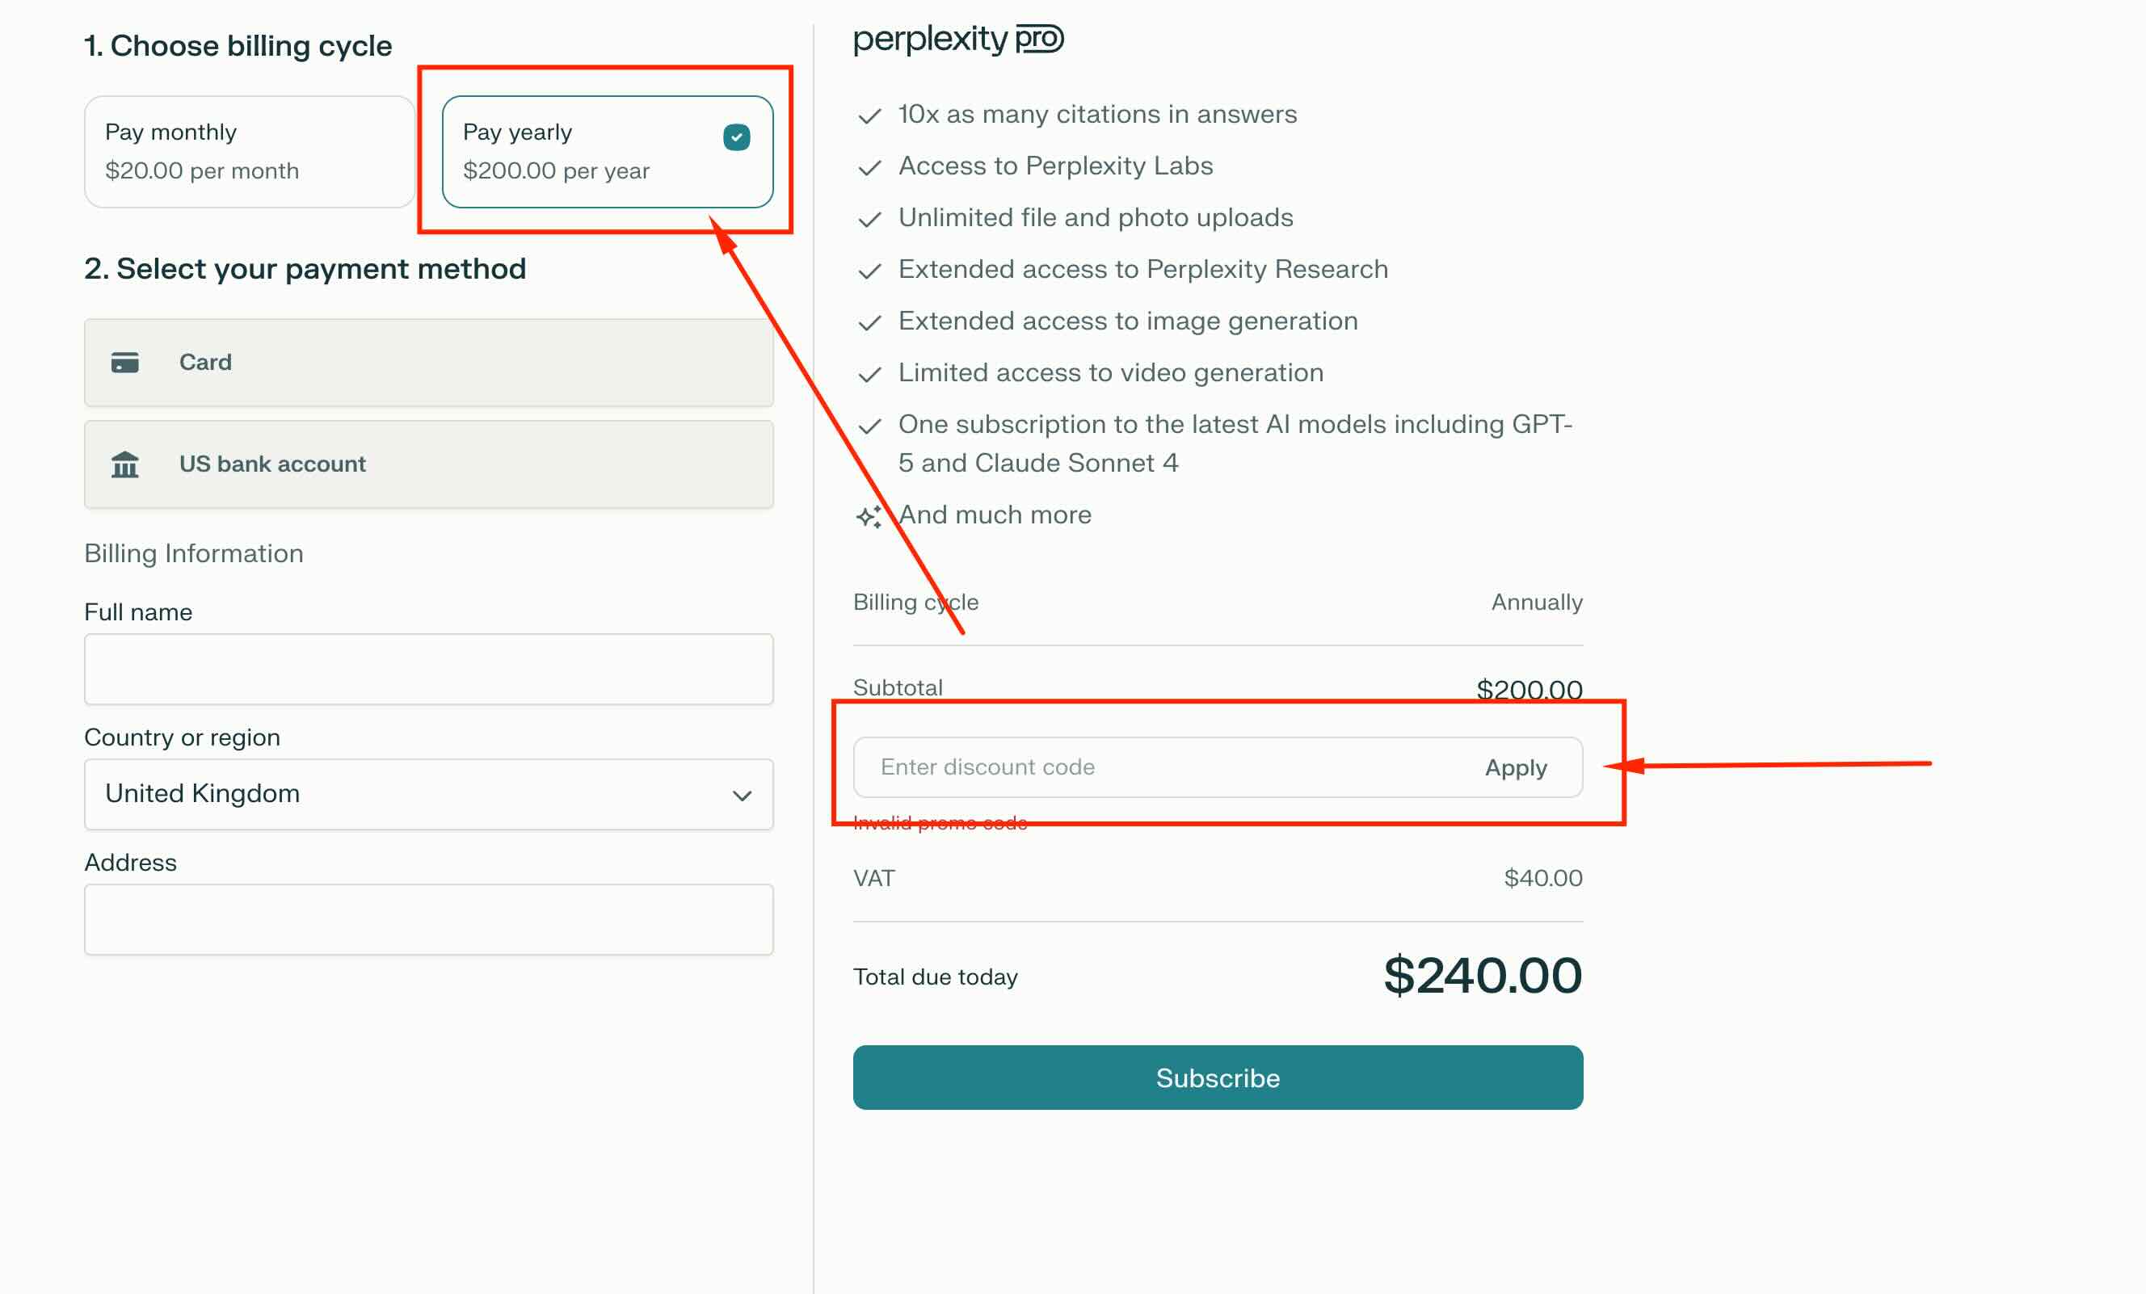Click into the Address field
The height and width of the screenshot is (1294, 2146).
pos(428,919)
